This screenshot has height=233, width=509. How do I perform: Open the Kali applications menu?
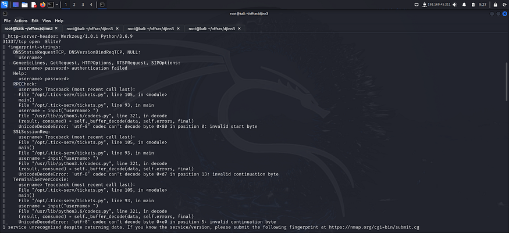coord(4,5)
